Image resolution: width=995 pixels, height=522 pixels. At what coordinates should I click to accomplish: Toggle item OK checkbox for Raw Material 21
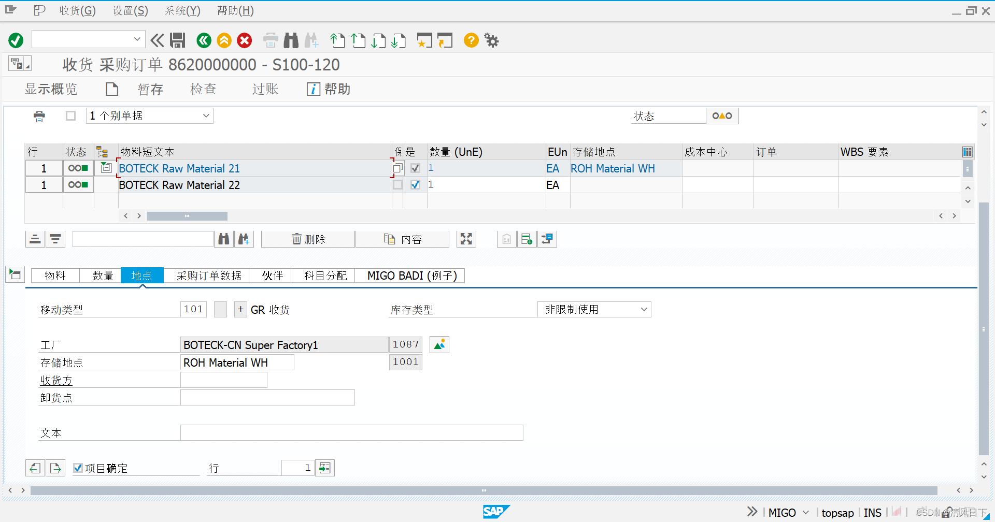tap(415, 168)
